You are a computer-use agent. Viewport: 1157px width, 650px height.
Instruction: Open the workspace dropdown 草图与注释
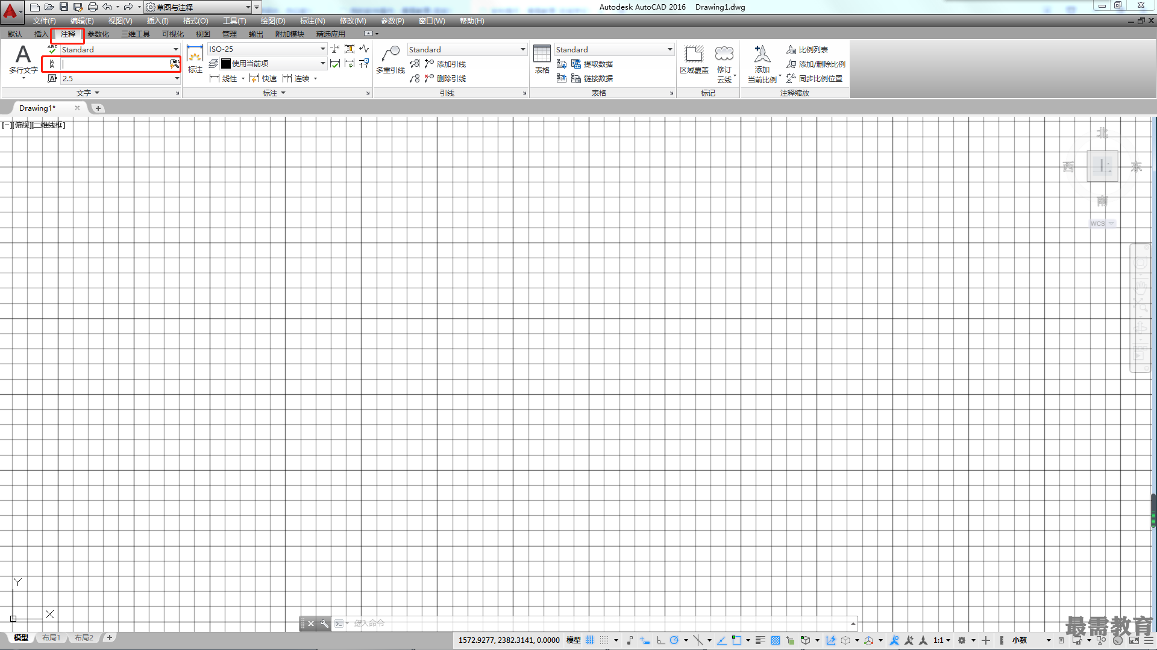pyautogui.click(x=199, y=7)
